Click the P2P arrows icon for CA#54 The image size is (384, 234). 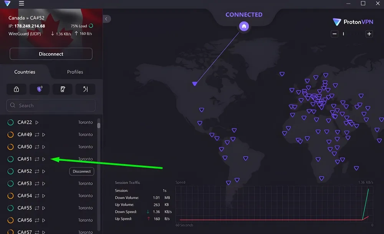(x=37, y=196)
